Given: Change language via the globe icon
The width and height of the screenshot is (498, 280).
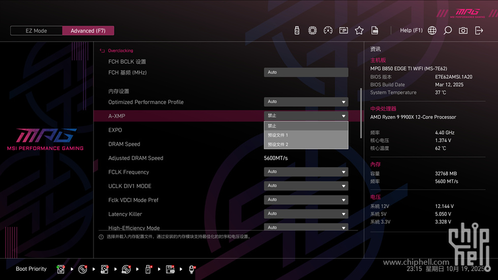Looking at the screenshot, I should coord(432,30).
